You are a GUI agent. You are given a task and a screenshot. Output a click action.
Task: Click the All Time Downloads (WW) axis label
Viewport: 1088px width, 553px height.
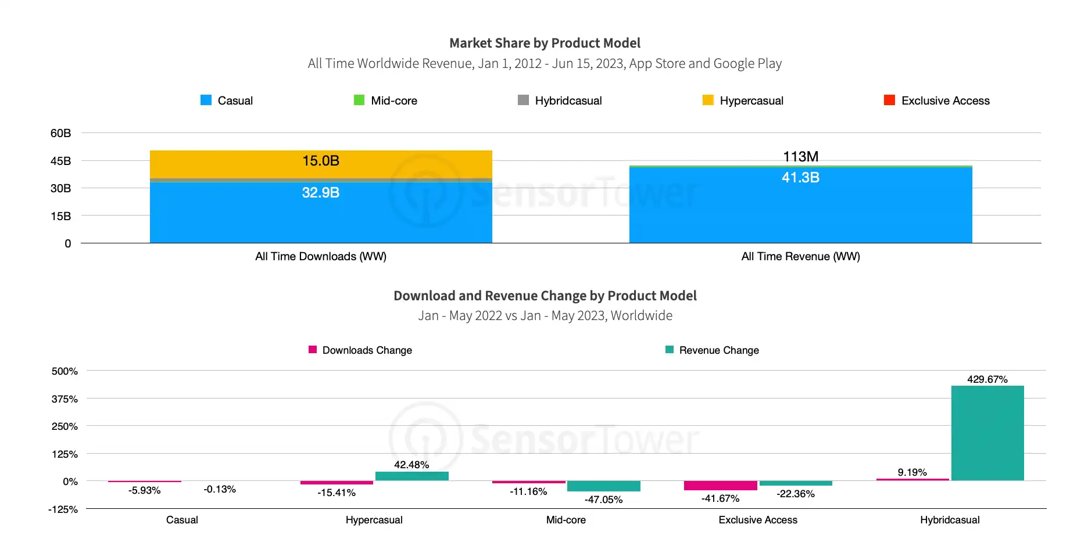click(x=321, y=256)
